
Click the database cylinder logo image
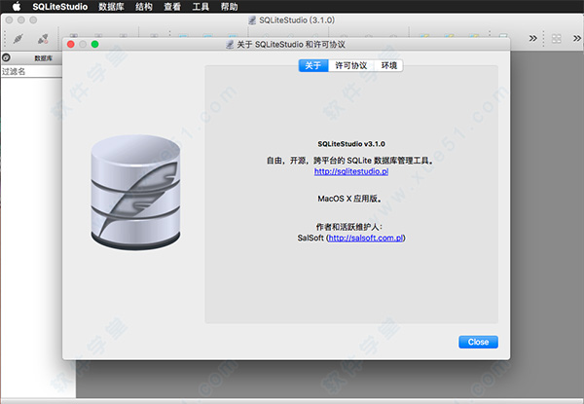tap(135, 193)
